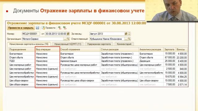Select the Дирекция analytics cell
The image size is (198, 111).
click(x=151, y=61)
